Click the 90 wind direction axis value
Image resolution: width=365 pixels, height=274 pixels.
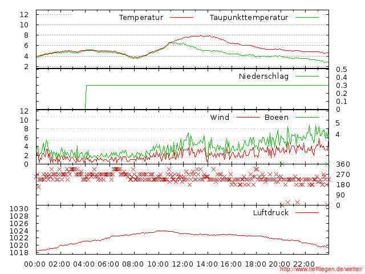340,195
